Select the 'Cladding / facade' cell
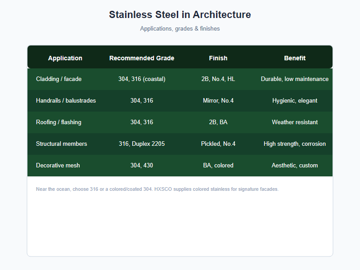 (x=59, y=79)
